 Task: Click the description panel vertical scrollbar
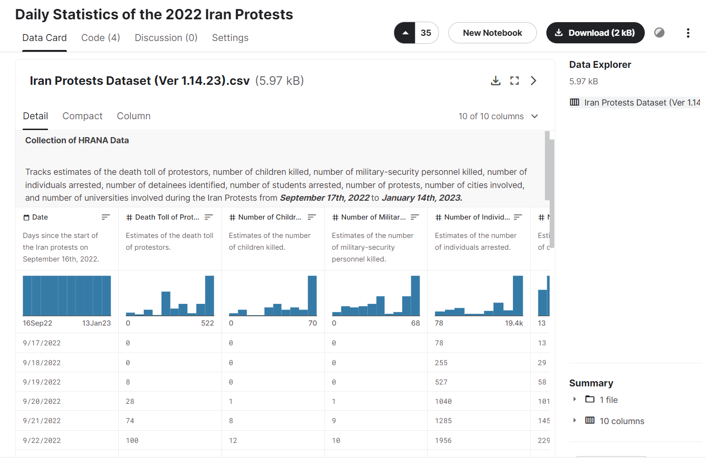547,165
